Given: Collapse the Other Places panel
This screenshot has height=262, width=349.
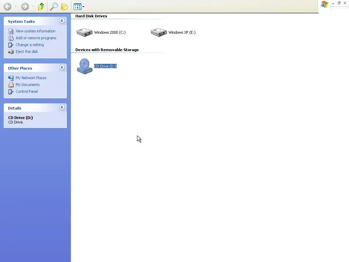Looking at the screenshot, I should (x=62, y=68).
